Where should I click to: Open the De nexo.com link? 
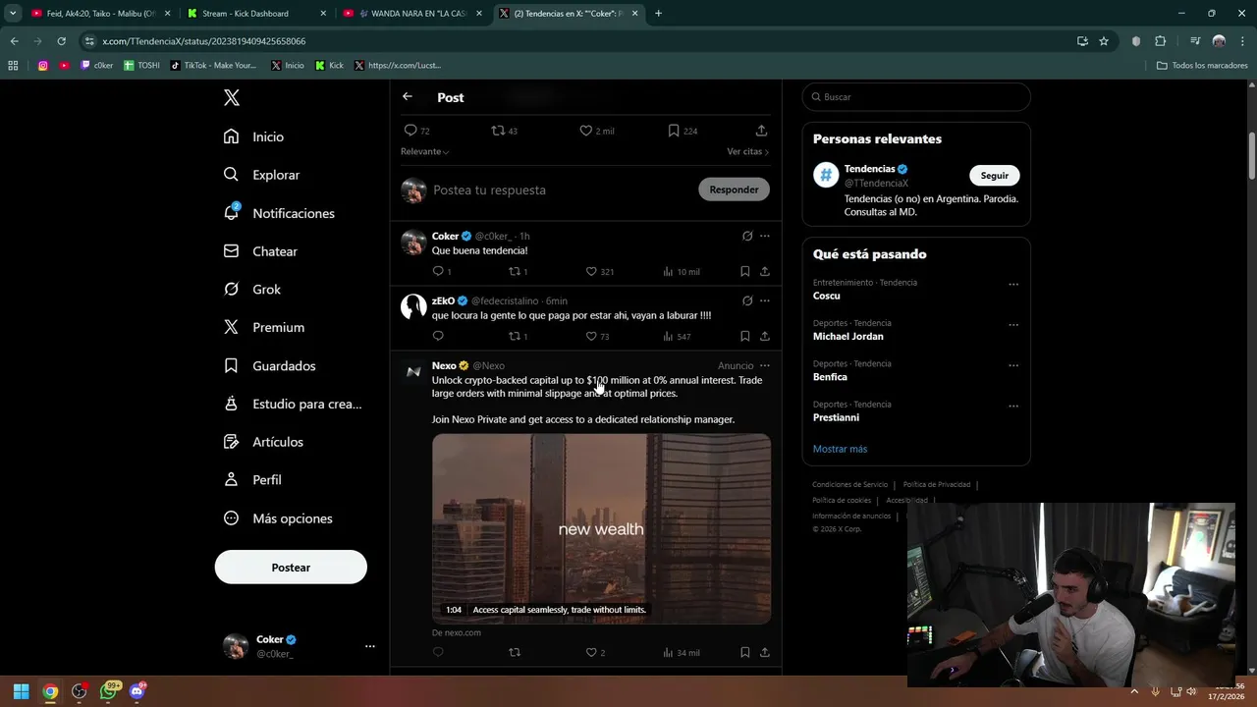pos(457,632)
